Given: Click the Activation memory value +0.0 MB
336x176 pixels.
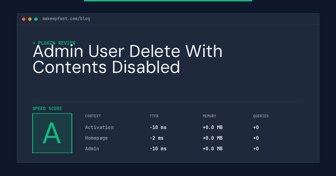Looking at the screenshot, I should tap(213, 127).
